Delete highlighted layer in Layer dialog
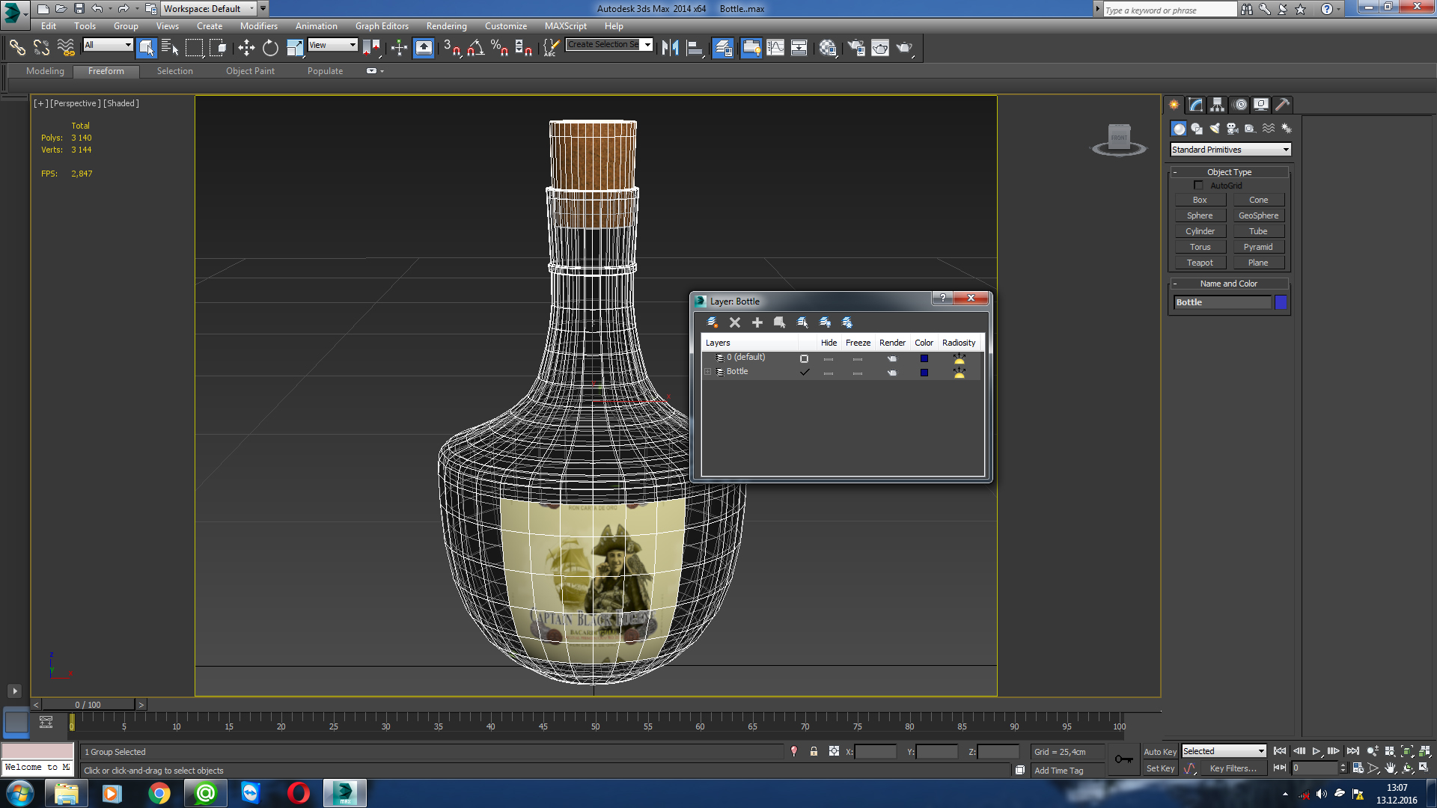 735,322
